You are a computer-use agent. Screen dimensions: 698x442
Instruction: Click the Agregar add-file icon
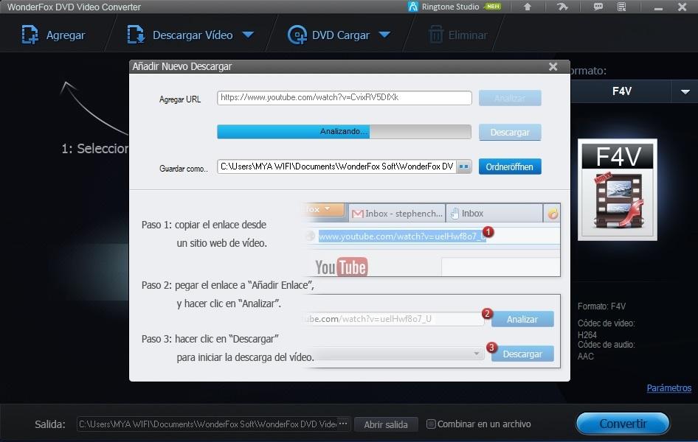[30, 35]
